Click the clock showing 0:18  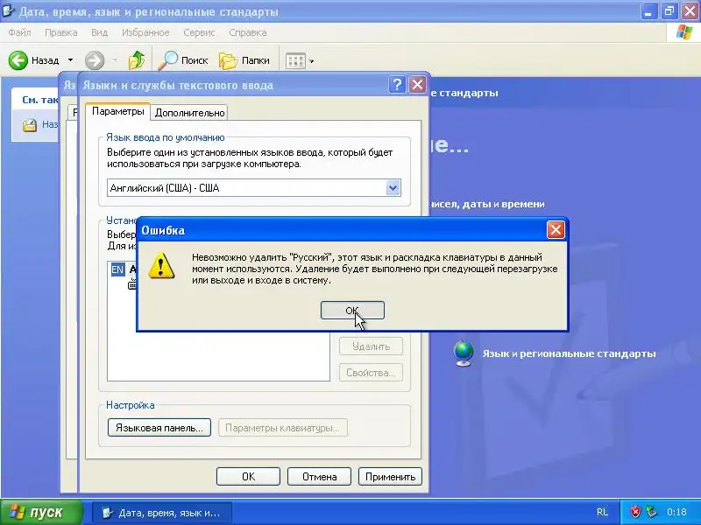[676, 512]
